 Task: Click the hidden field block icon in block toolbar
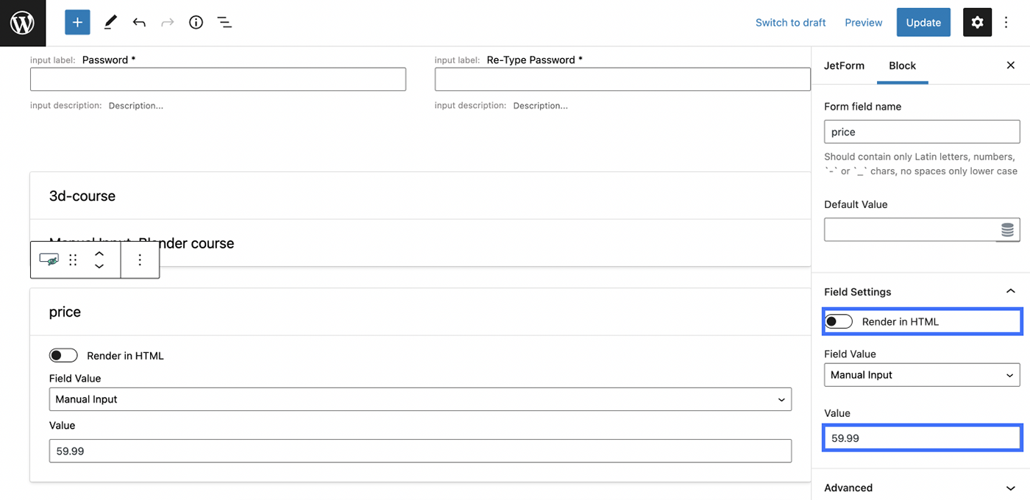tap(49, 260)
